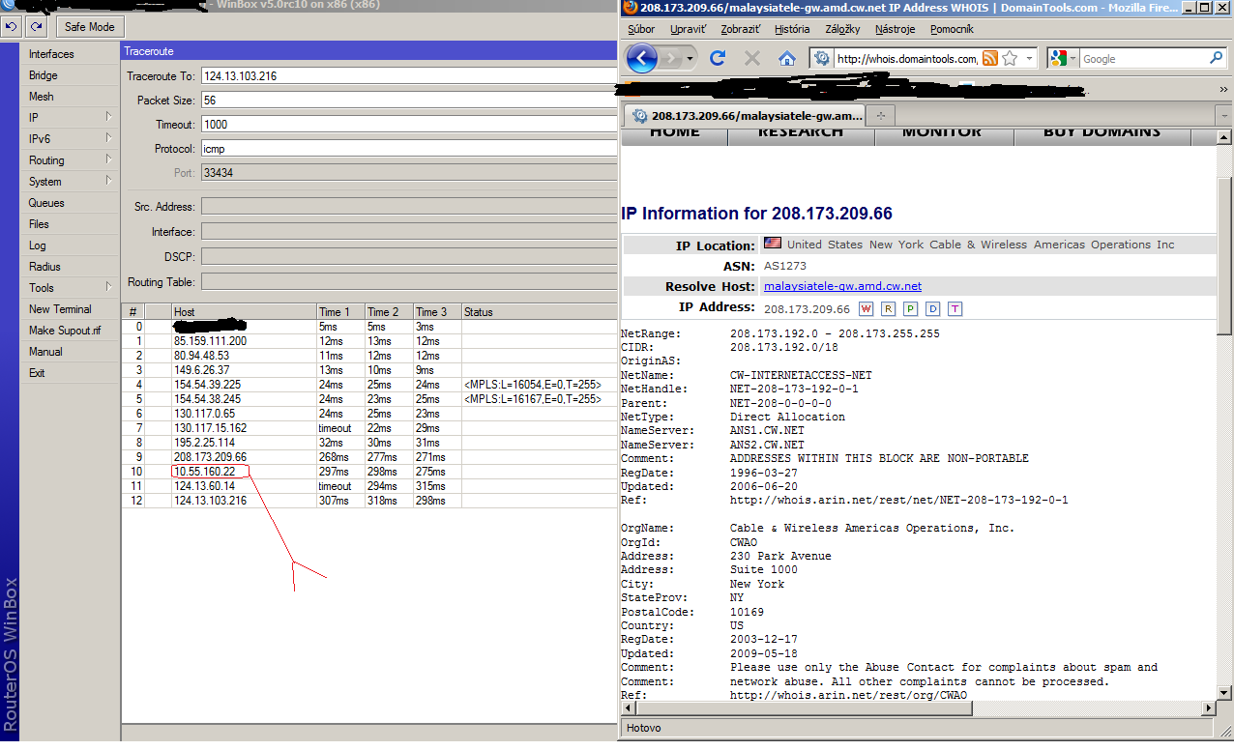
Task: Click the Timeout field with 1000
Action: (x=408, y=125)
